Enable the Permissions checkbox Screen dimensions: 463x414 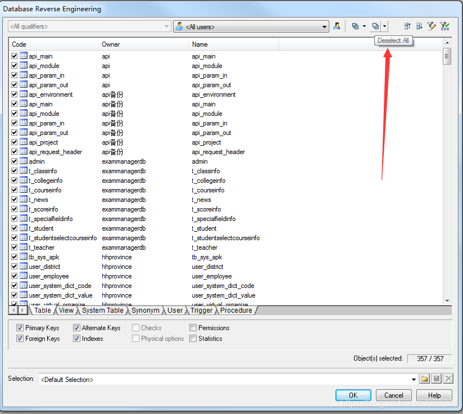pos(193,327)
